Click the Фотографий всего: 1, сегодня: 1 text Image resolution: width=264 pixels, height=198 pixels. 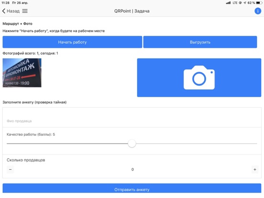[30, 54]
